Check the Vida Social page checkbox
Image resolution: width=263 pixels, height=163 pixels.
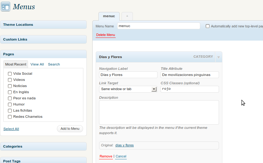point(10,74)
